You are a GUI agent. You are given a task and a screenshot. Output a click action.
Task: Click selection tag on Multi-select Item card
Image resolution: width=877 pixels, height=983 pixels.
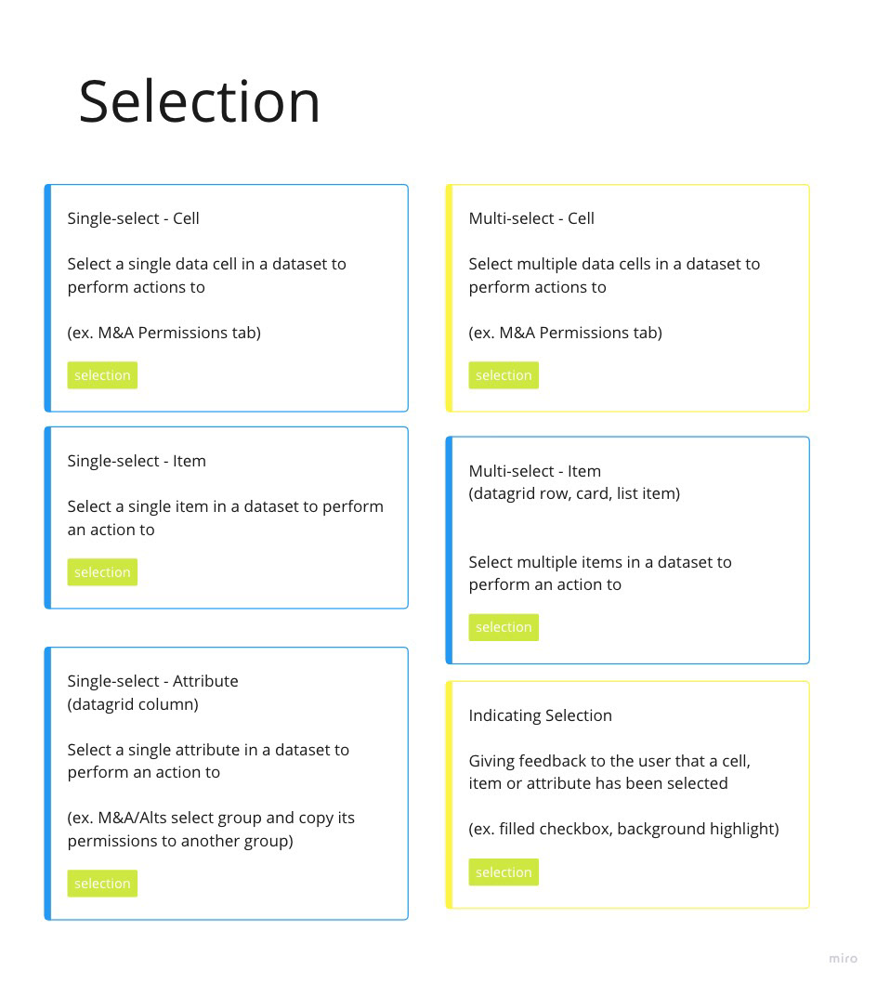click(x=504, y=627)
